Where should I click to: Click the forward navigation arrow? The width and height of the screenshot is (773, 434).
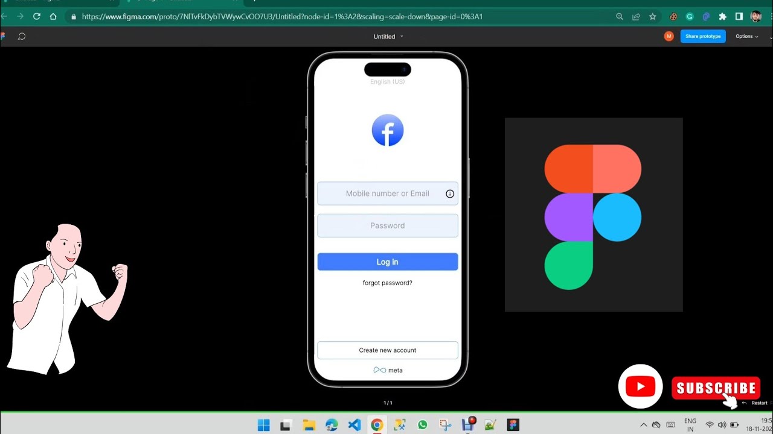20,17
